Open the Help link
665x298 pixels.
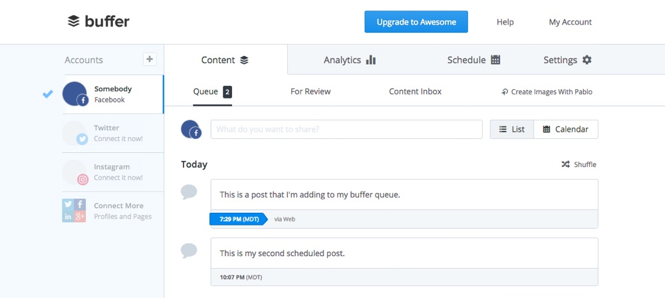coord(505,22)
